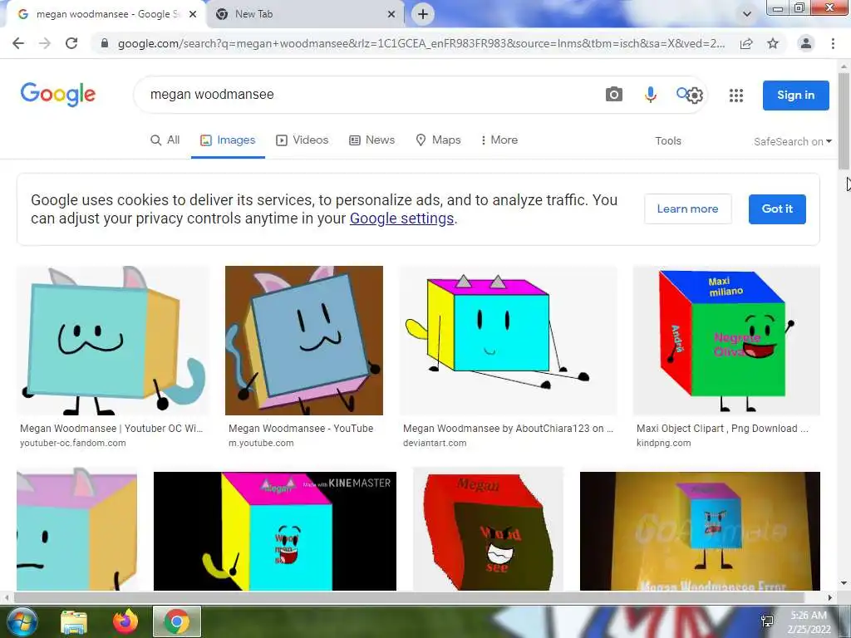Reload the Google search page

71,43
